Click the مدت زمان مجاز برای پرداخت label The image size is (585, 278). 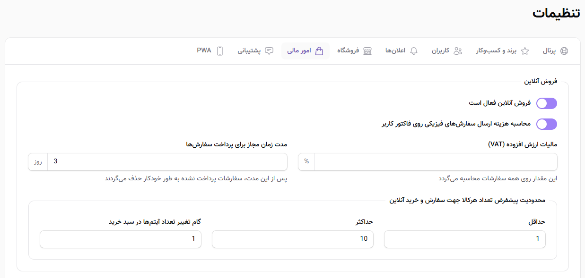pos(237,144)
